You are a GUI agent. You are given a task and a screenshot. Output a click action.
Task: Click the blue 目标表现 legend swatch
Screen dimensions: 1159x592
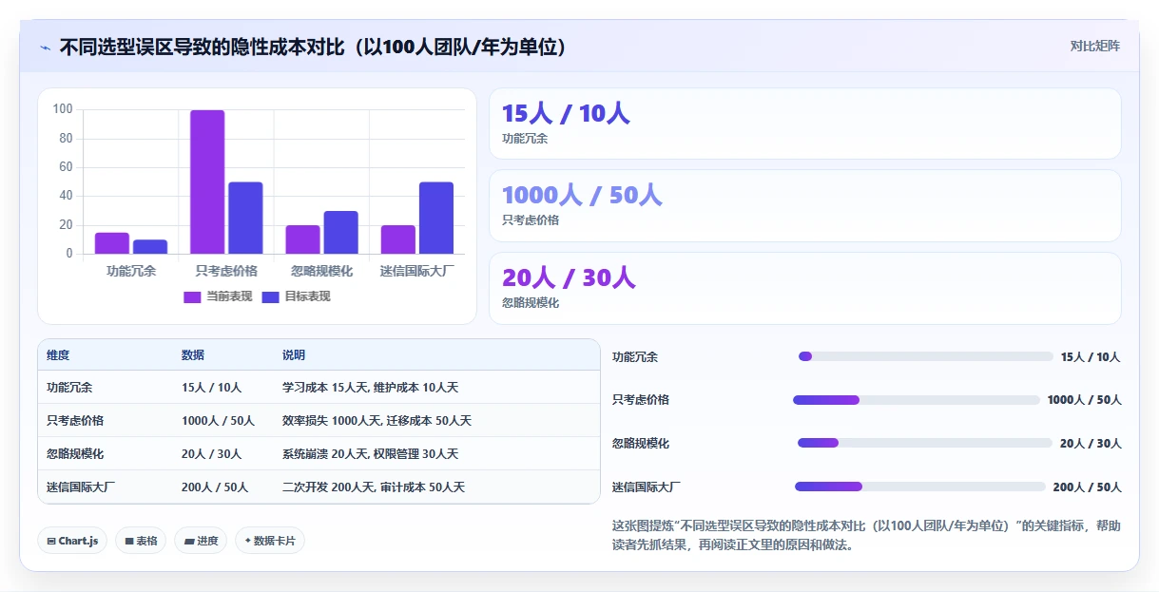click(270, 297)
